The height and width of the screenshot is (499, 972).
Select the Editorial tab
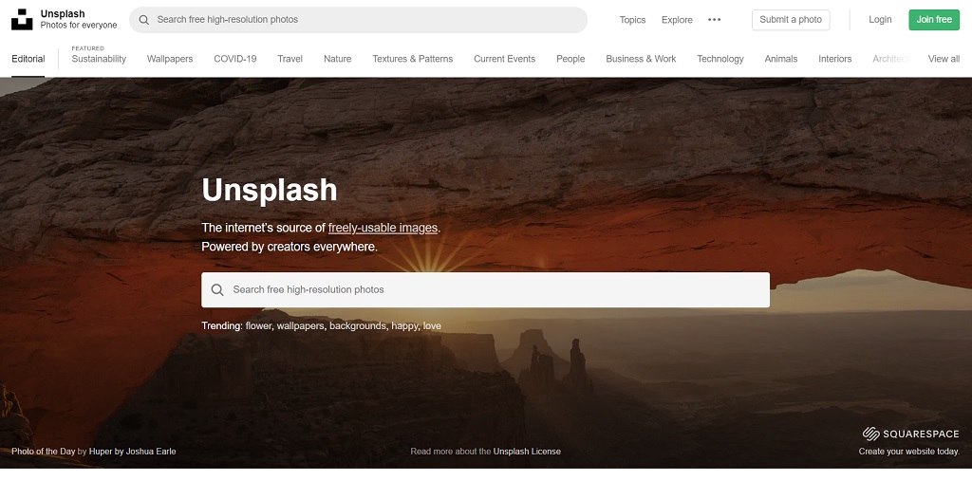click(x=28, y=59)
